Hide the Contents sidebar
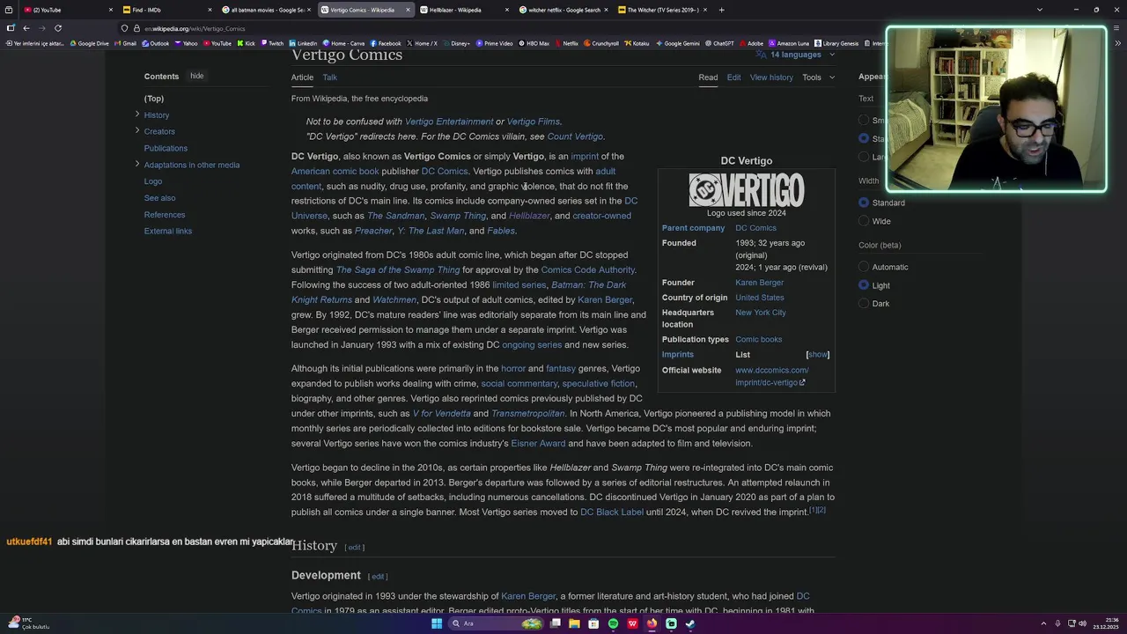Viewport: 1127px width, 634px height. [x=197, y=76]
